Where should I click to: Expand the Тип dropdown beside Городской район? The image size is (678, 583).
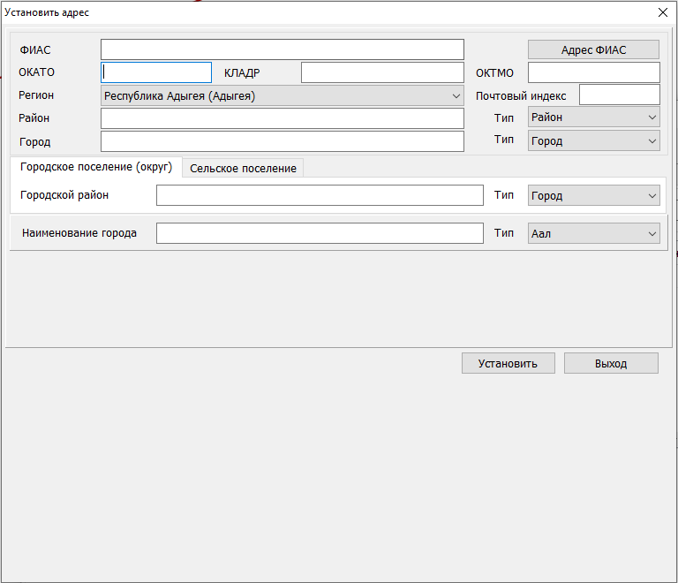[593, 196]
